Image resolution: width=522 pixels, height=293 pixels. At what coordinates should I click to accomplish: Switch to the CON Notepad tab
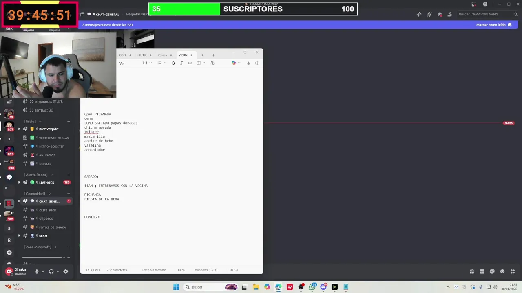[124, 55]
